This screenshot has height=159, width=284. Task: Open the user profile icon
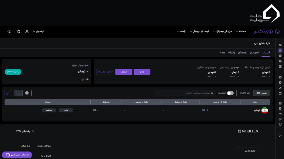27,31
